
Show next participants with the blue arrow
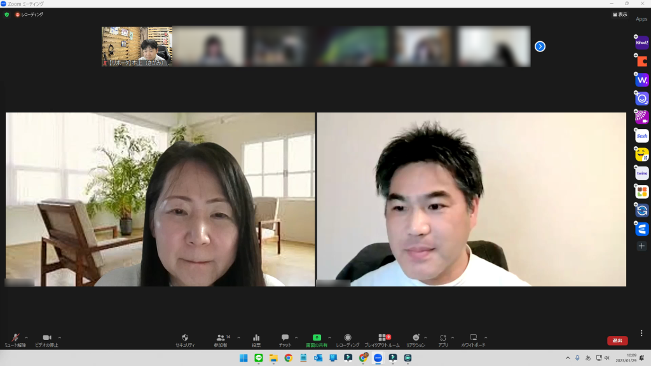(540, 46)
